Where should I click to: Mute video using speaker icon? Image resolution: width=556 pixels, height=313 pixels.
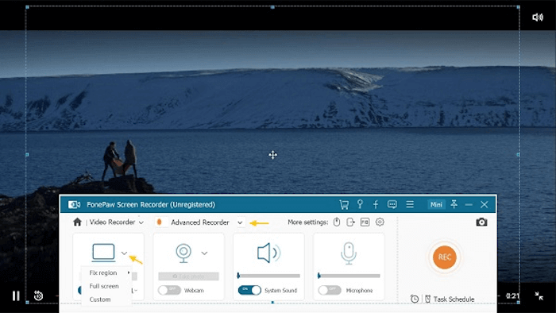coord(538,17)
